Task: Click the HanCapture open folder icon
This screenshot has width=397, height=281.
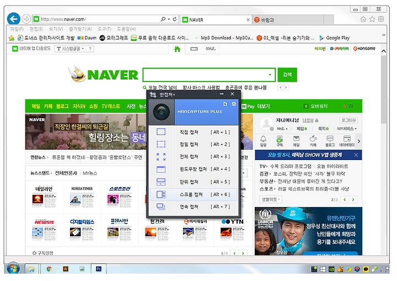Action: 226,104
